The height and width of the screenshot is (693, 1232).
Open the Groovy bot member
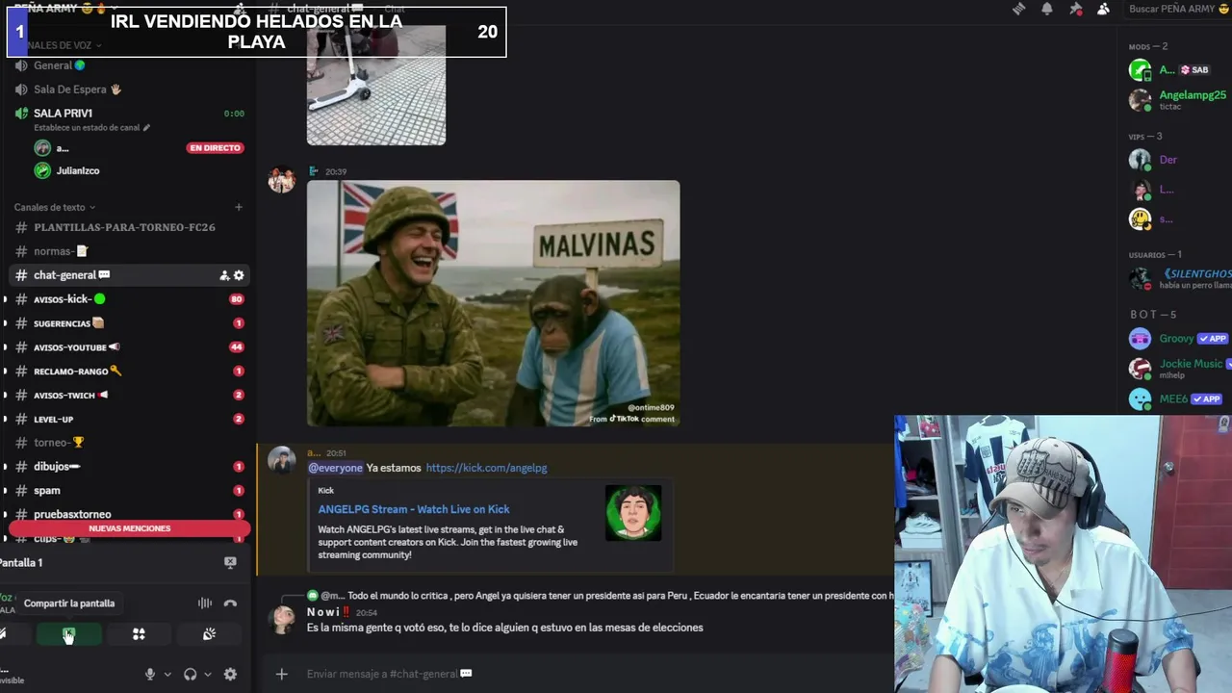pos(1180,339)
